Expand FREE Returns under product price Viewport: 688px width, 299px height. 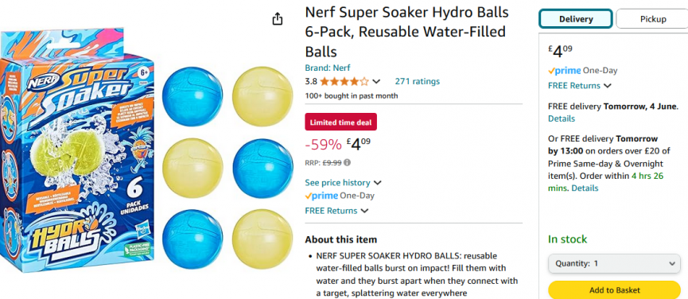pyautogui.click(x=336, y=211)
